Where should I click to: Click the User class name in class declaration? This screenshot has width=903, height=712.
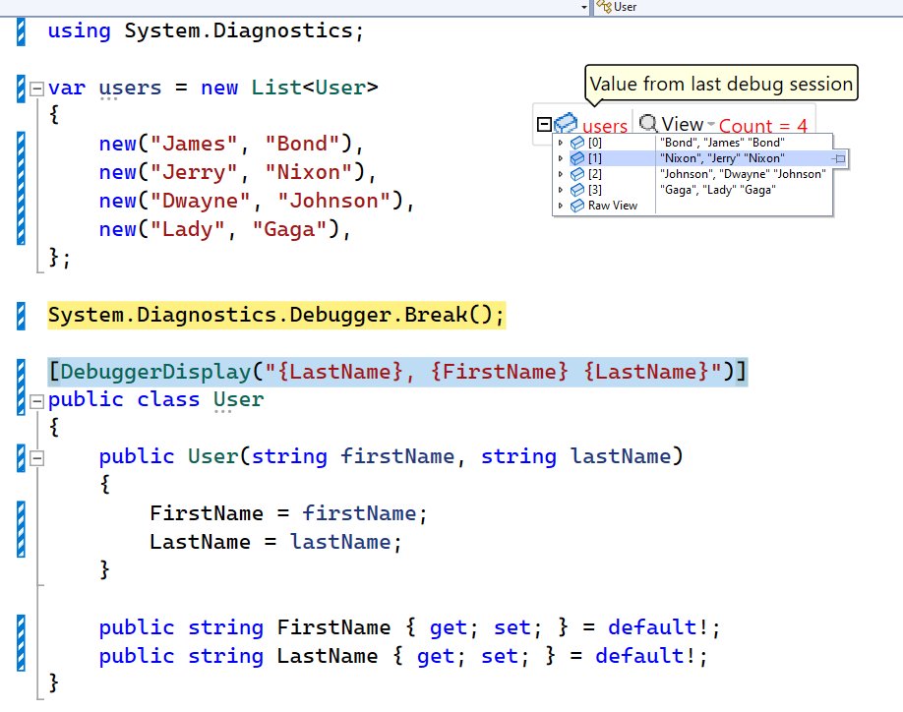pos(238,399)
